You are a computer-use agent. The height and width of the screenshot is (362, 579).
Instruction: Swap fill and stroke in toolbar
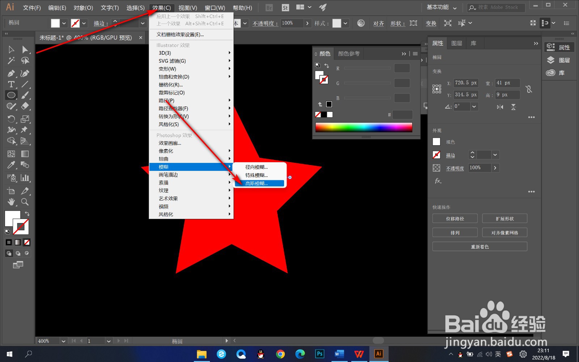coord(27,214)
